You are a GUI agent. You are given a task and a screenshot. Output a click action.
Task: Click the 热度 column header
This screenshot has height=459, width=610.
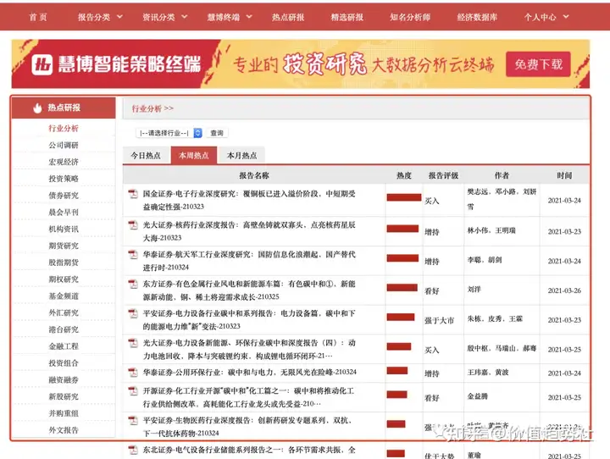click(x=404, y=175)
